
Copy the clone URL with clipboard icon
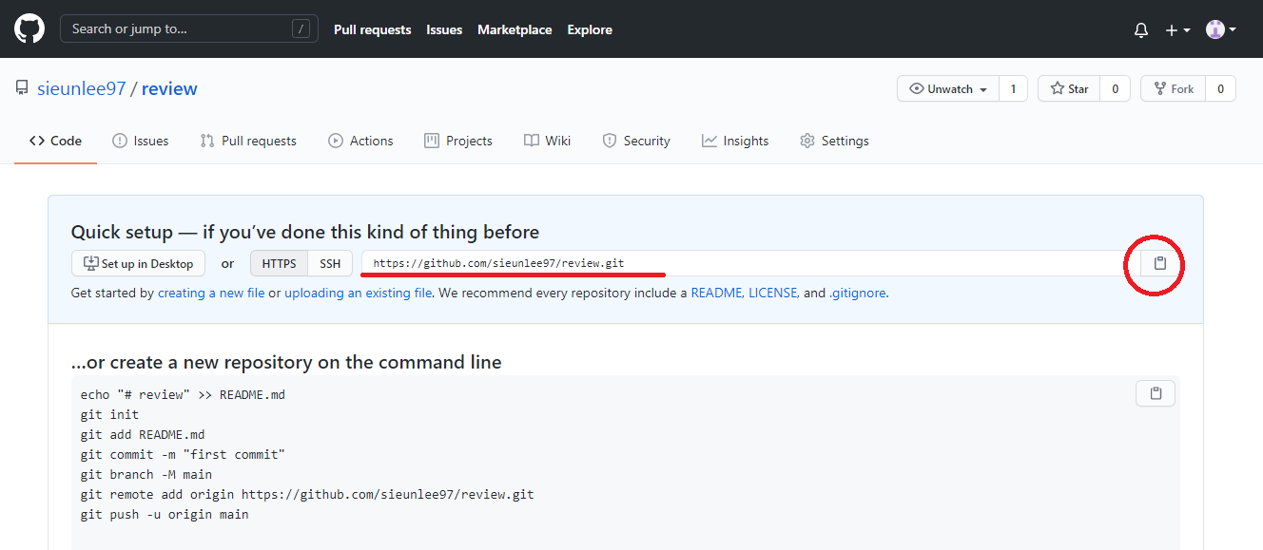(1159, 263)
